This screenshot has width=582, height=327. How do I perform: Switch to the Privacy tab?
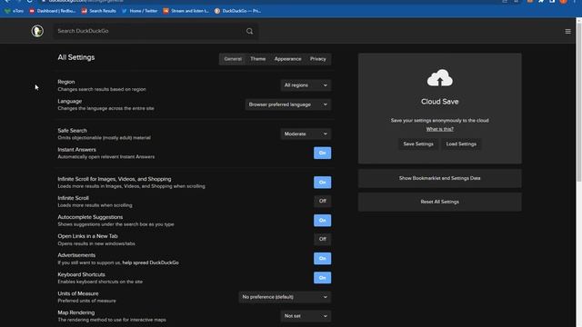pyautogui.click(x=317, y=59)
